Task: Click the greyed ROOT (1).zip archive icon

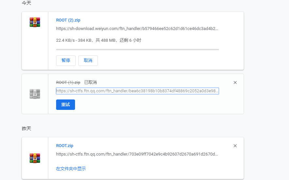Action: click(x=35, y=94)
